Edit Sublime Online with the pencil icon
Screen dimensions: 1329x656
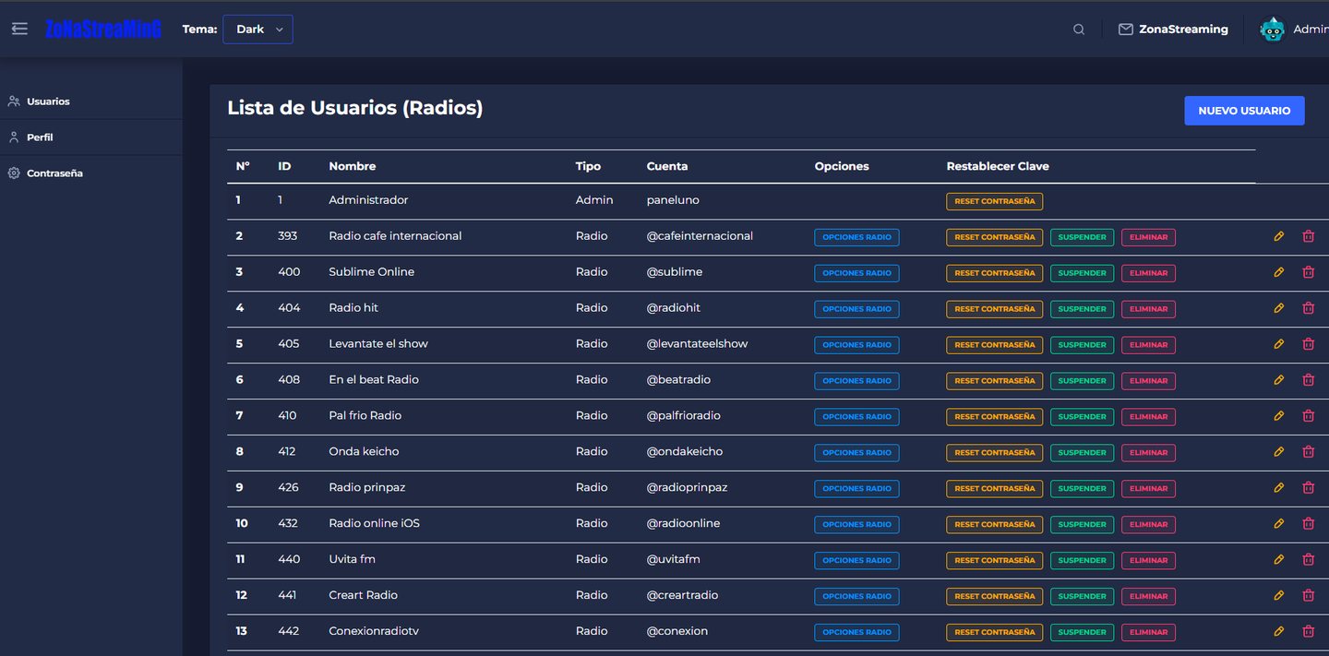pyautogui.click(x=1278, y=272)
